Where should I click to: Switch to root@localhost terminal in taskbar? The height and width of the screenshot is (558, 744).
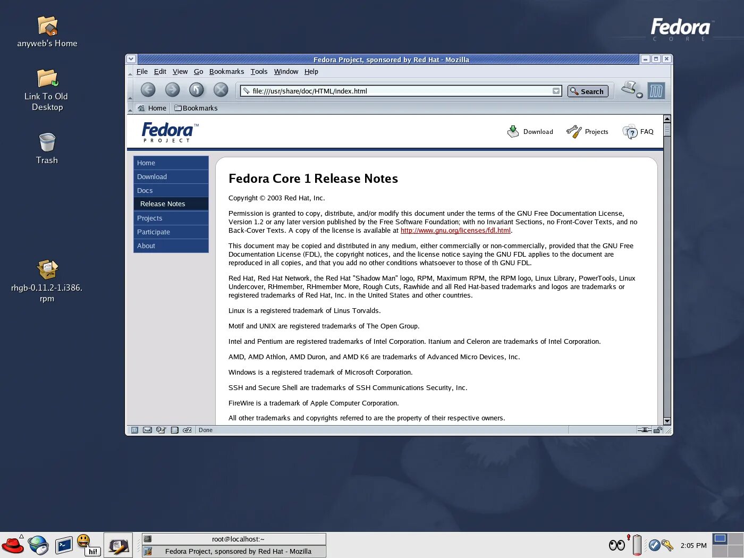click(234, 539)
